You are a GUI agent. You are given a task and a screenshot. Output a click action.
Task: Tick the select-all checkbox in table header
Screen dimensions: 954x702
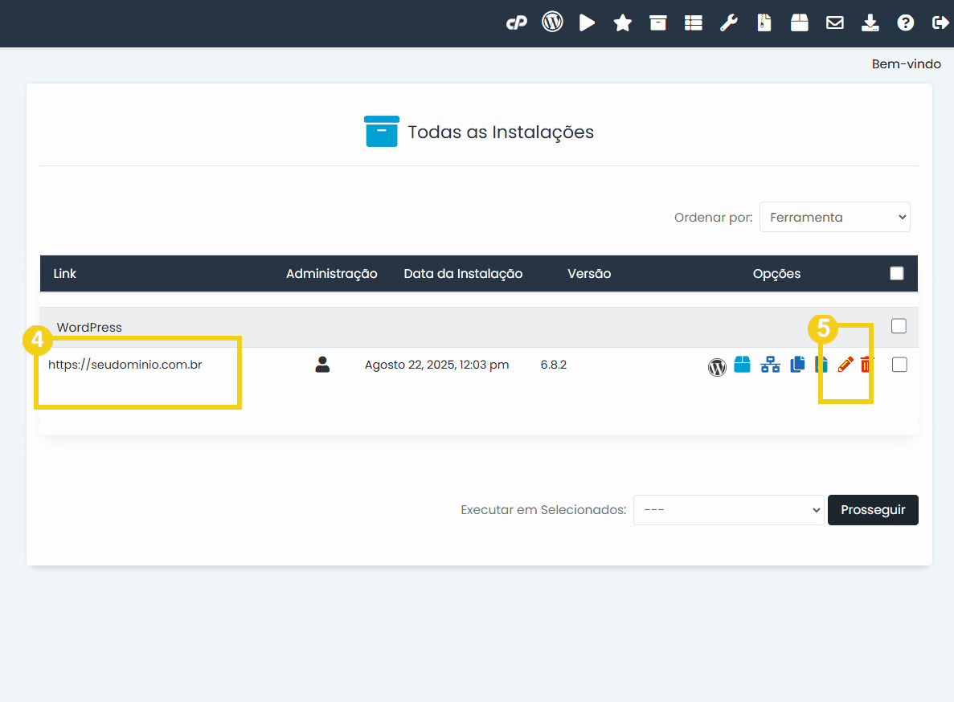point(897,274)
